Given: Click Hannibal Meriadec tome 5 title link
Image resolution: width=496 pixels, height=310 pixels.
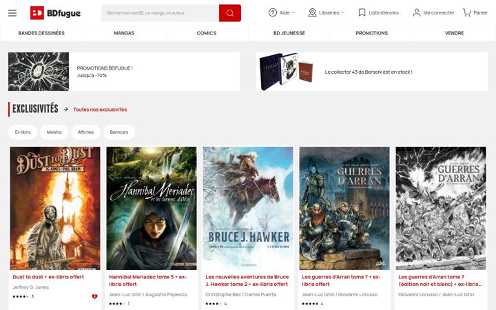Looking at the screenshot, I should click(x=148, y=280).
